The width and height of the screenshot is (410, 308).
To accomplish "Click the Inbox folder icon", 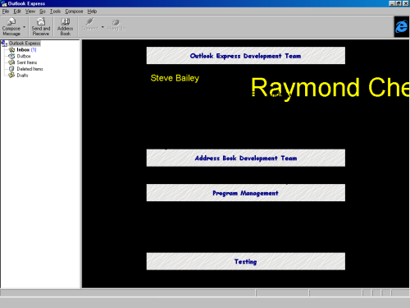I will (x=11, y=49).
